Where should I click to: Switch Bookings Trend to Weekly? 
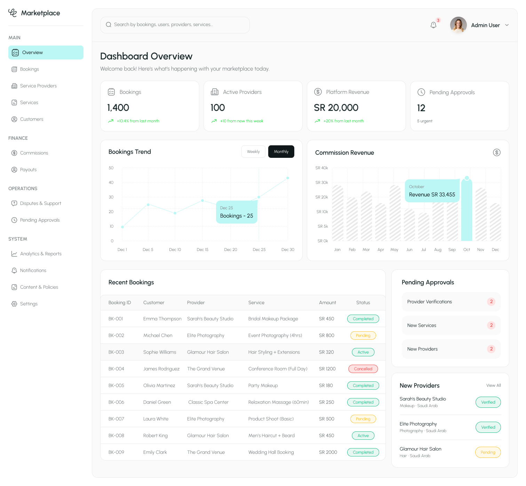click(253, 152)
